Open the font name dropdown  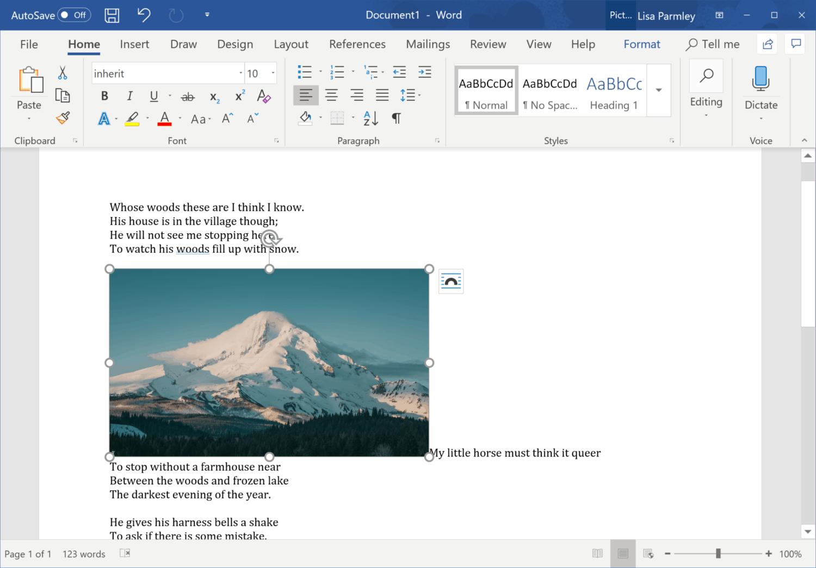tap(240, 73)
